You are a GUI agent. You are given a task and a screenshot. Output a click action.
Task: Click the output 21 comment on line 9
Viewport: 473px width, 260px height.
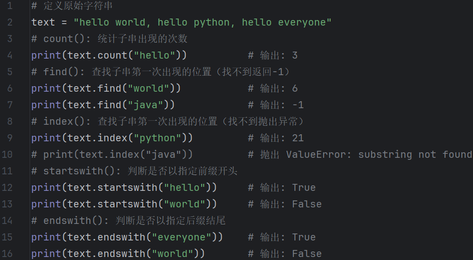click(276, 138)
